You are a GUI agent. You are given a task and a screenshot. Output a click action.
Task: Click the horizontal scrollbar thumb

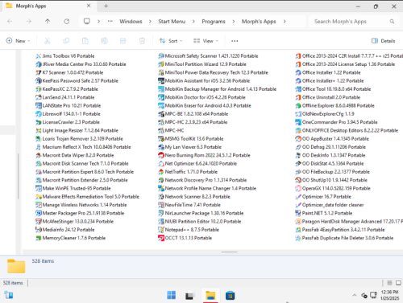(x=229, y=252)
